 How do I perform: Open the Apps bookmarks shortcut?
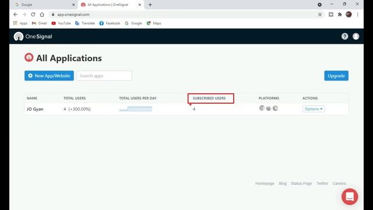click(20, 23)
